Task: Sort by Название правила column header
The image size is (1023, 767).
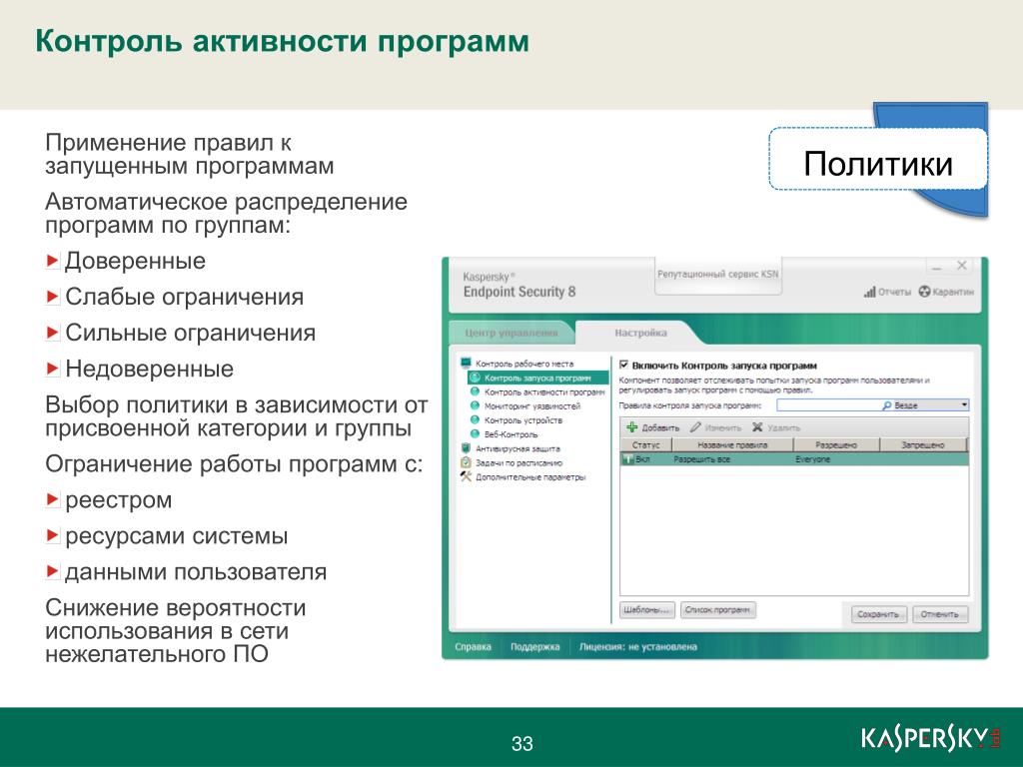Action: pos(732,444)
